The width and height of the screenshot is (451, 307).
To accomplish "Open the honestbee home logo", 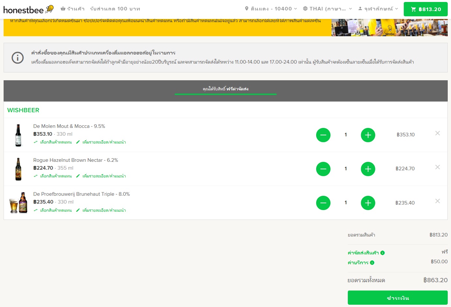I will click(28, 9).
